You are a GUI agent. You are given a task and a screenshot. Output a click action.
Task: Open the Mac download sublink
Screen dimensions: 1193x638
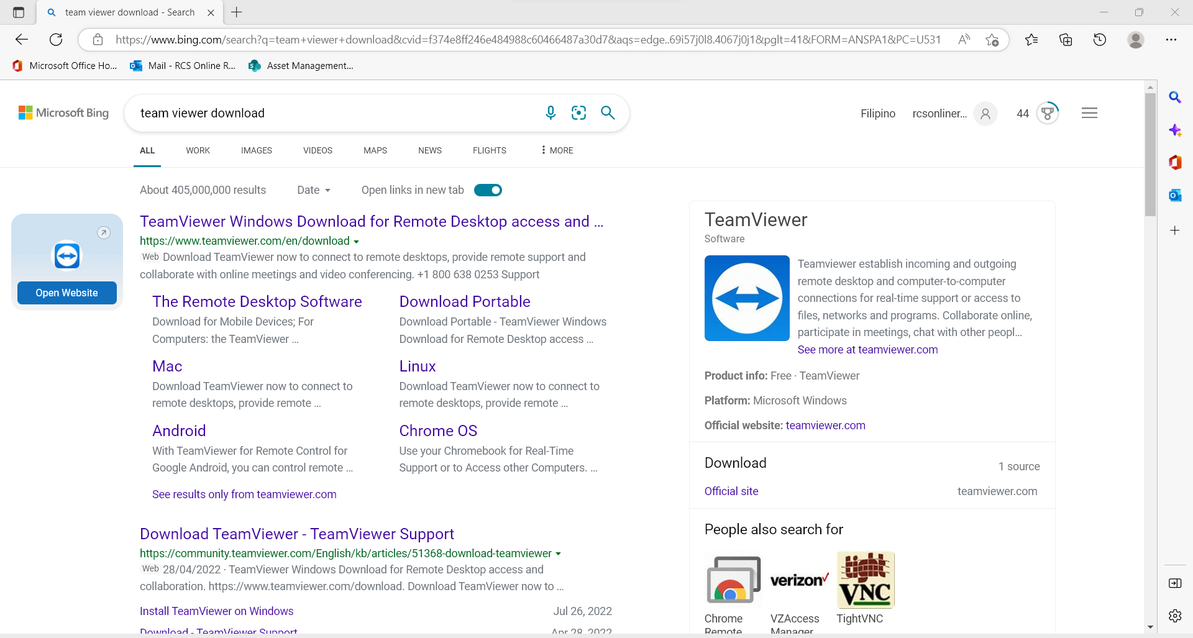point(167,366)
